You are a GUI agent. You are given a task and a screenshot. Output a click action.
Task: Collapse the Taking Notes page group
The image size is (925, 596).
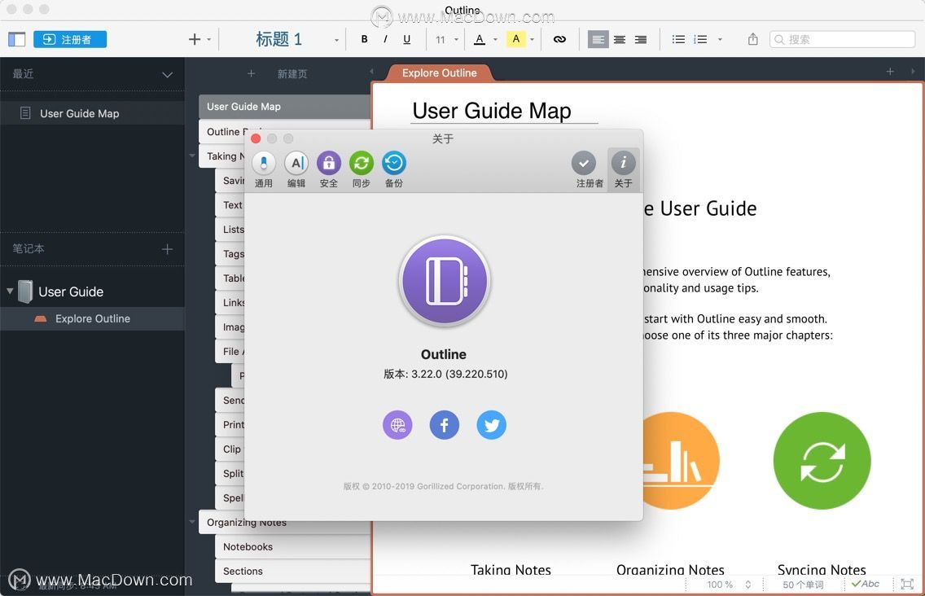click(x=192, y=156)
